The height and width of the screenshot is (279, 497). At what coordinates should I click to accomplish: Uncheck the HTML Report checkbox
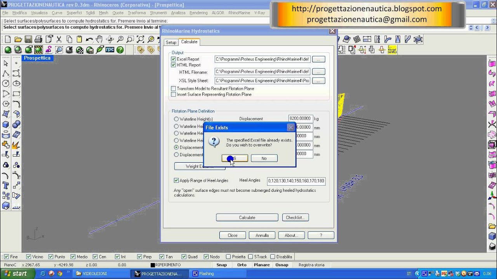pos(173,65)
